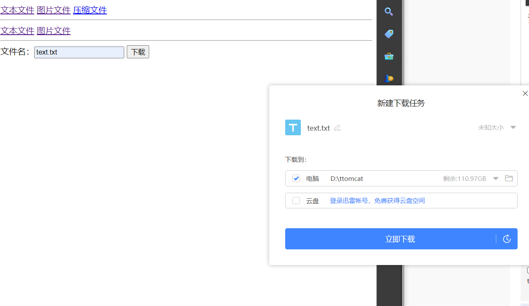529x306 pixels.
Task: Click the 剩余:110.97GB free space text
Action: click(x=464, y=178)
